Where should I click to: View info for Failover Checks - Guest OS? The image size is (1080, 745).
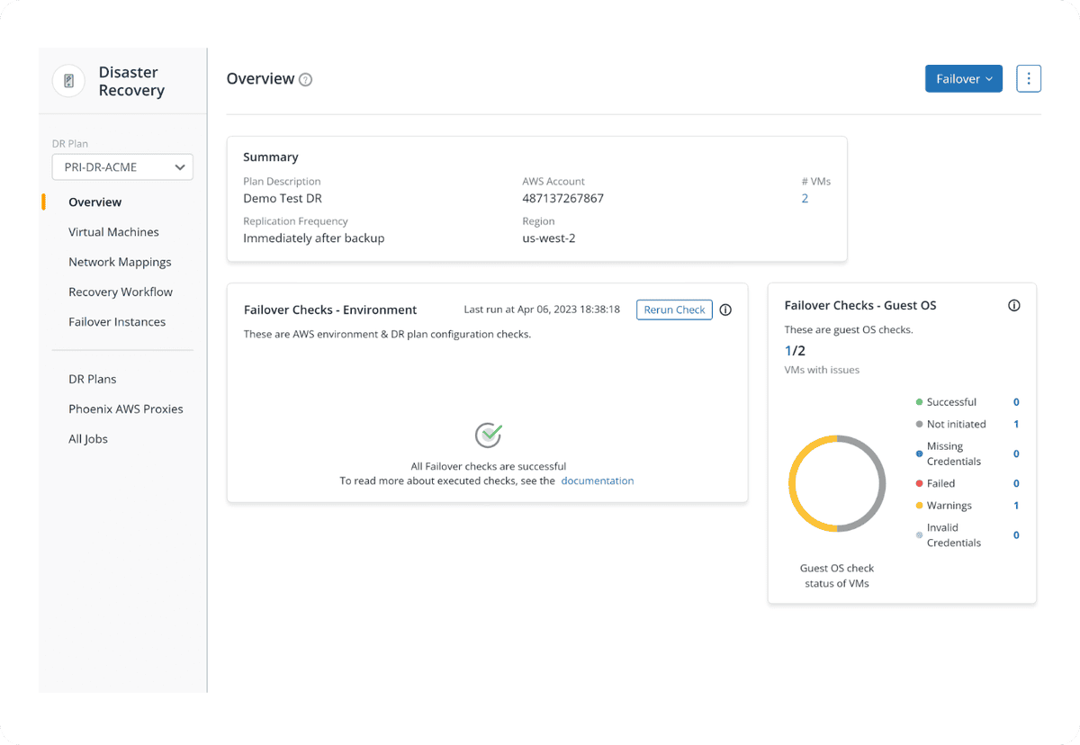1013,305
